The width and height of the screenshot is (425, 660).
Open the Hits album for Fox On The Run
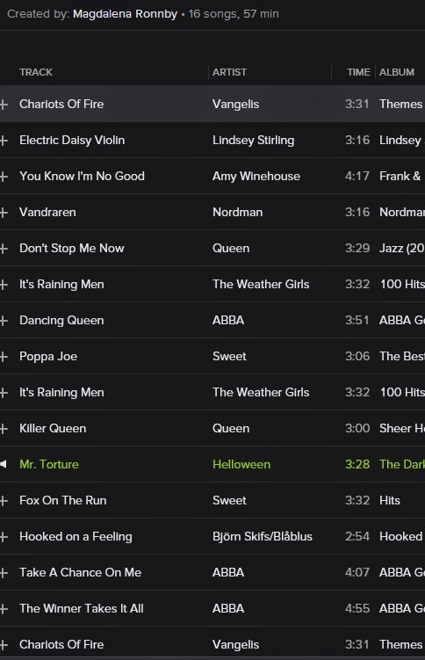pyautogui.click(x=390, y=500)
